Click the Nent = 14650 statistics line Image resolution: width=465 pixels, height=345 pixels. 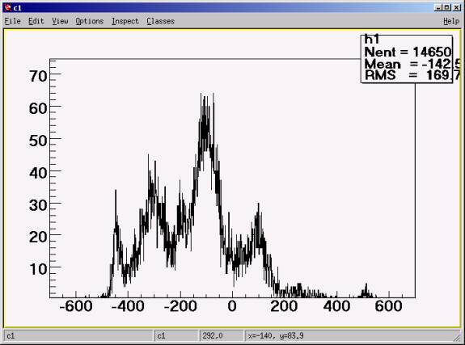coord(408,53)
